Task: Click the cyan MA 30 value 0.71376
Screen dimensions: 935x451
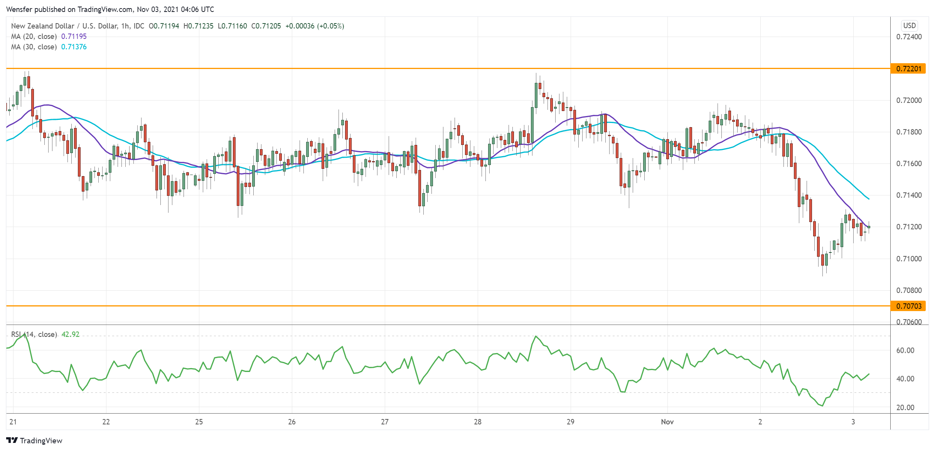Action: tap(74, 47)
